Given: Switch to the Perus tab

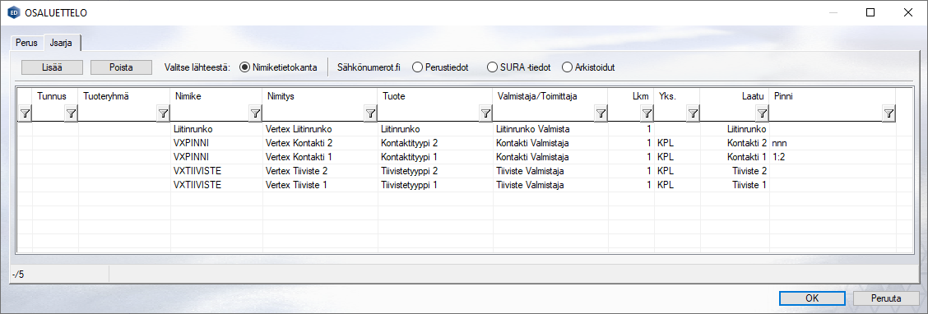Looking at the screenshot, I should click(26, 44).
